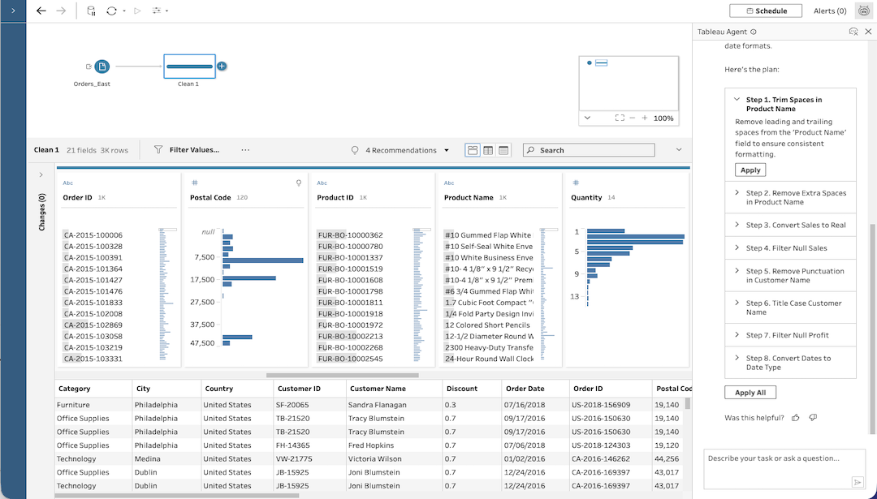Give thumbs up feedback
This screenshot has width=877, height=499.
pyautogui.click(x=795, y=417)
